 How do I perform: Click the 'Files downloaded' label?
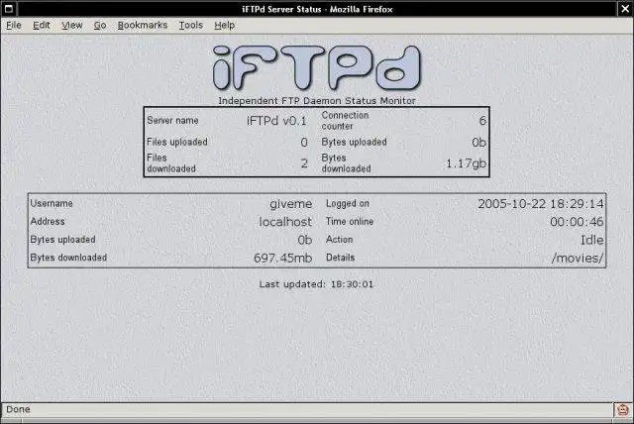click(171, 162)
